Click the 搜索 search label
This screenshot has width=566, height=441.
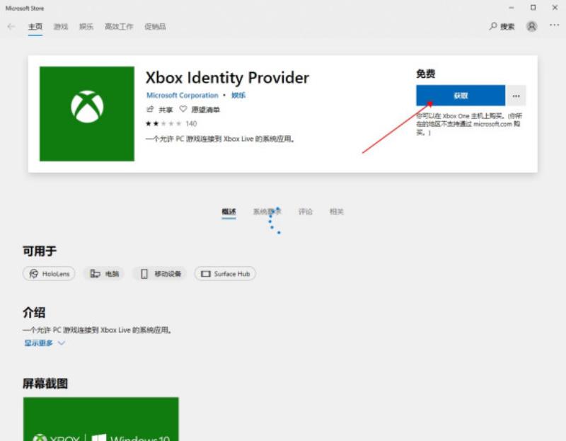pos(507,27)
